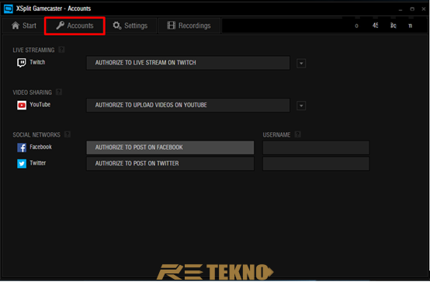Go to the Recordings tab
Viewport: 430px width, 282px height.
(189, 26)
